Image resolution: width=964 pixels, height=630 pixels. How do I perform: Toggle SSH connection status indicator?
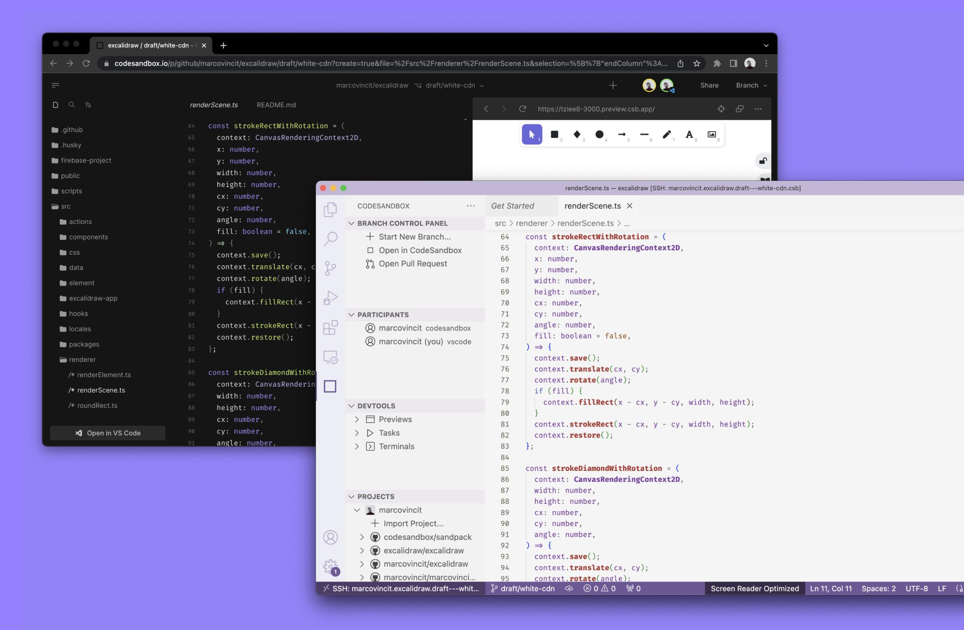tap(401, 589)
